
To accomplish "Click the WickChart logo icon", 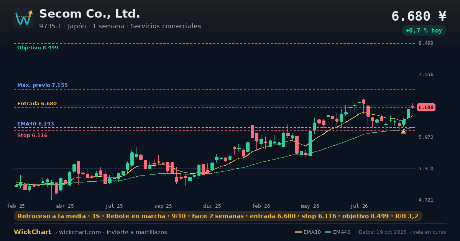I will click(24, 18).
